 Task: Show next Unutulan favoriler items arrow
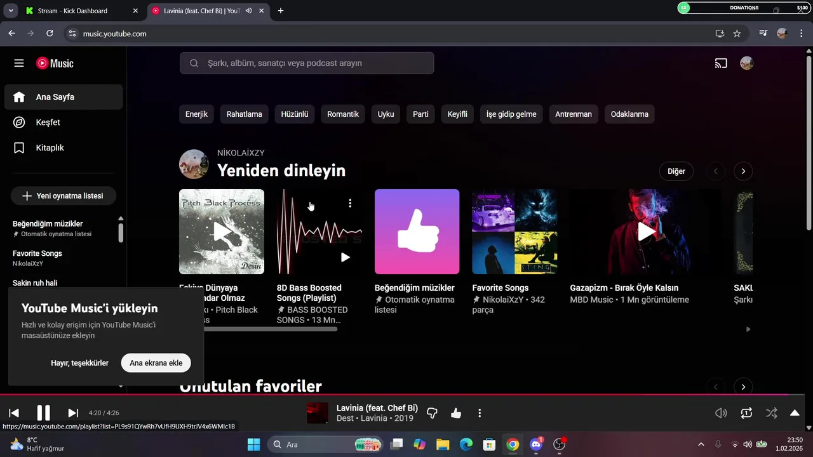coord(743,387)
